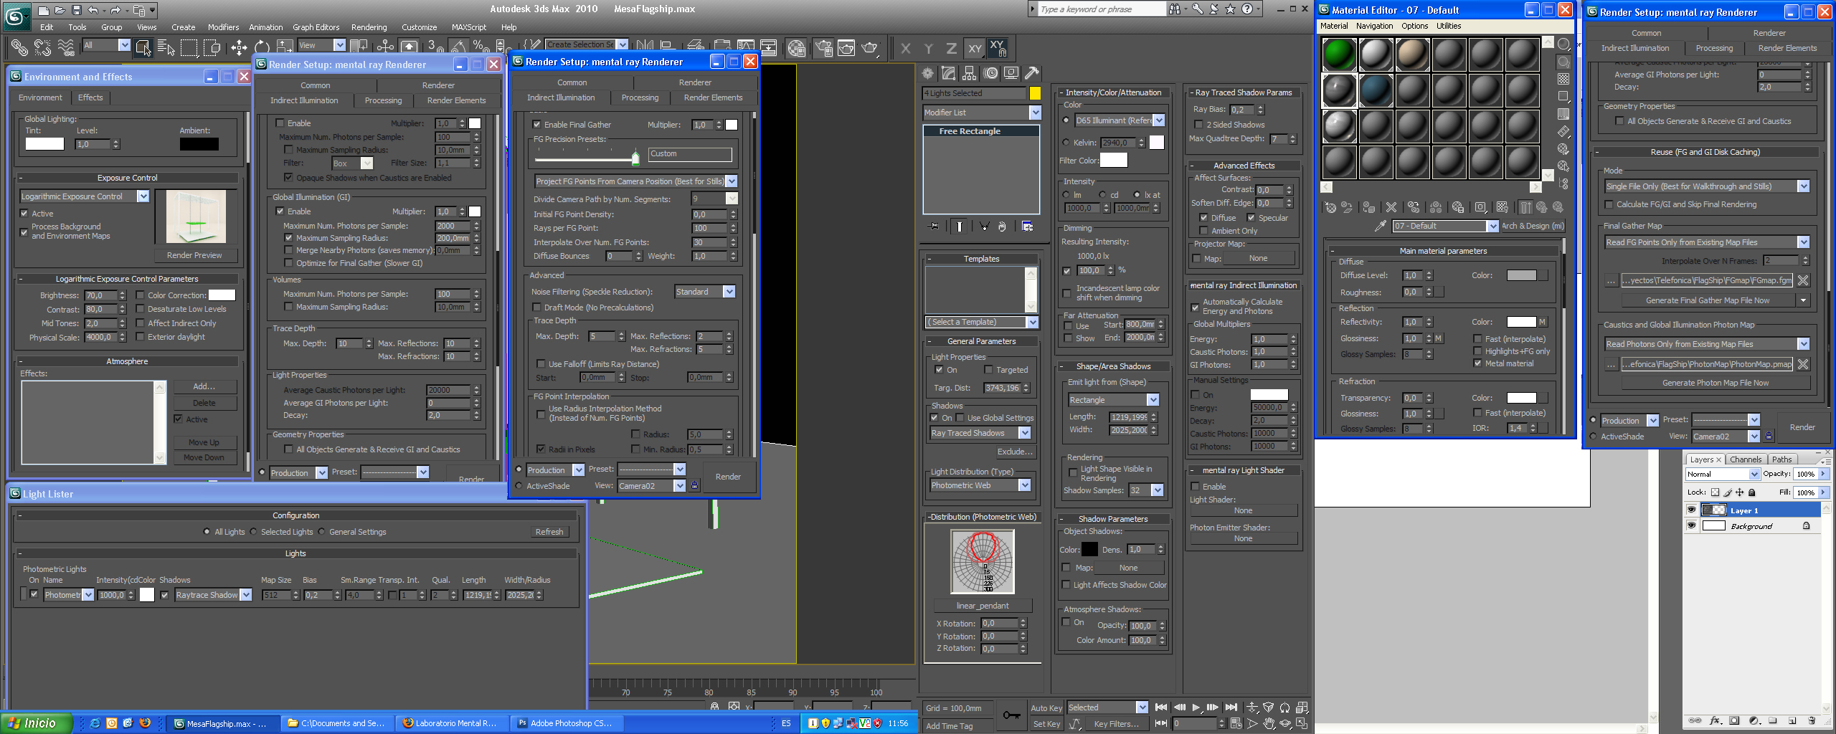The height and width of the screenshot is (734, 1836).
Task: Click the Ambient black color swatch
Action: point(199,144)
